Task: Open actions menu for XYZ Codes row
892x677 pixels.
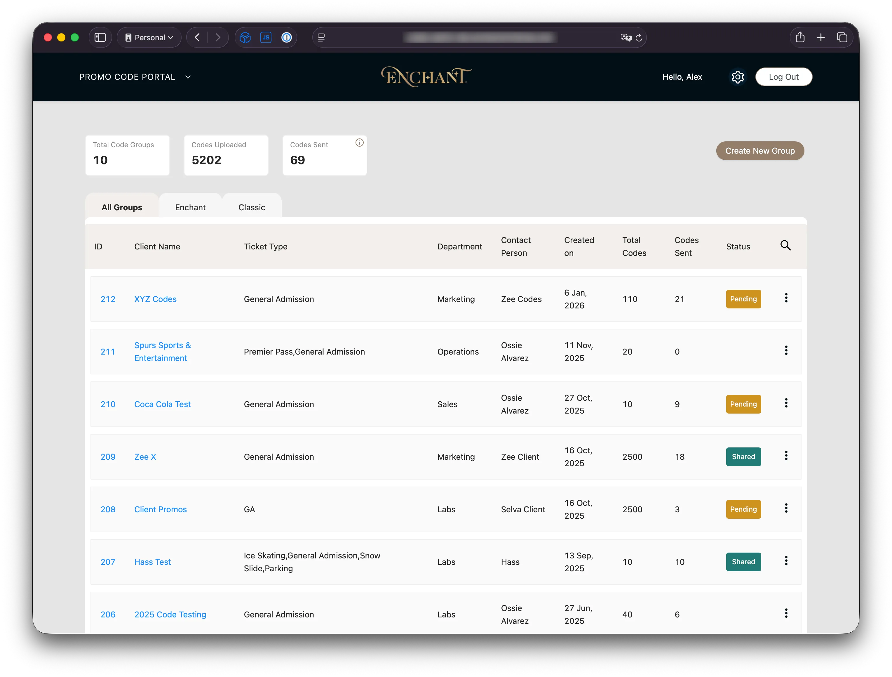Action: tap(786, 298)
